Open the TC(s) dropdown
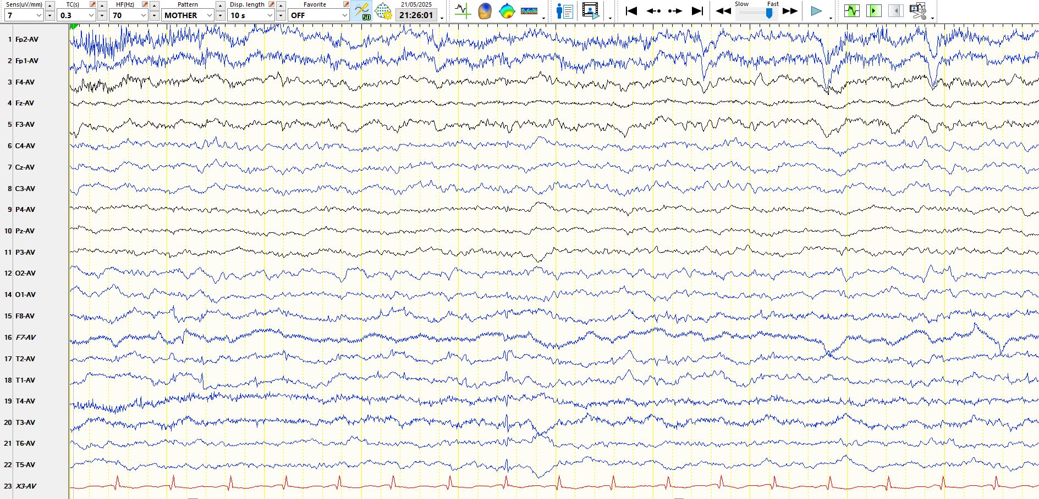The height and width of the screenshot is (499, 1039). pos(76,15)
